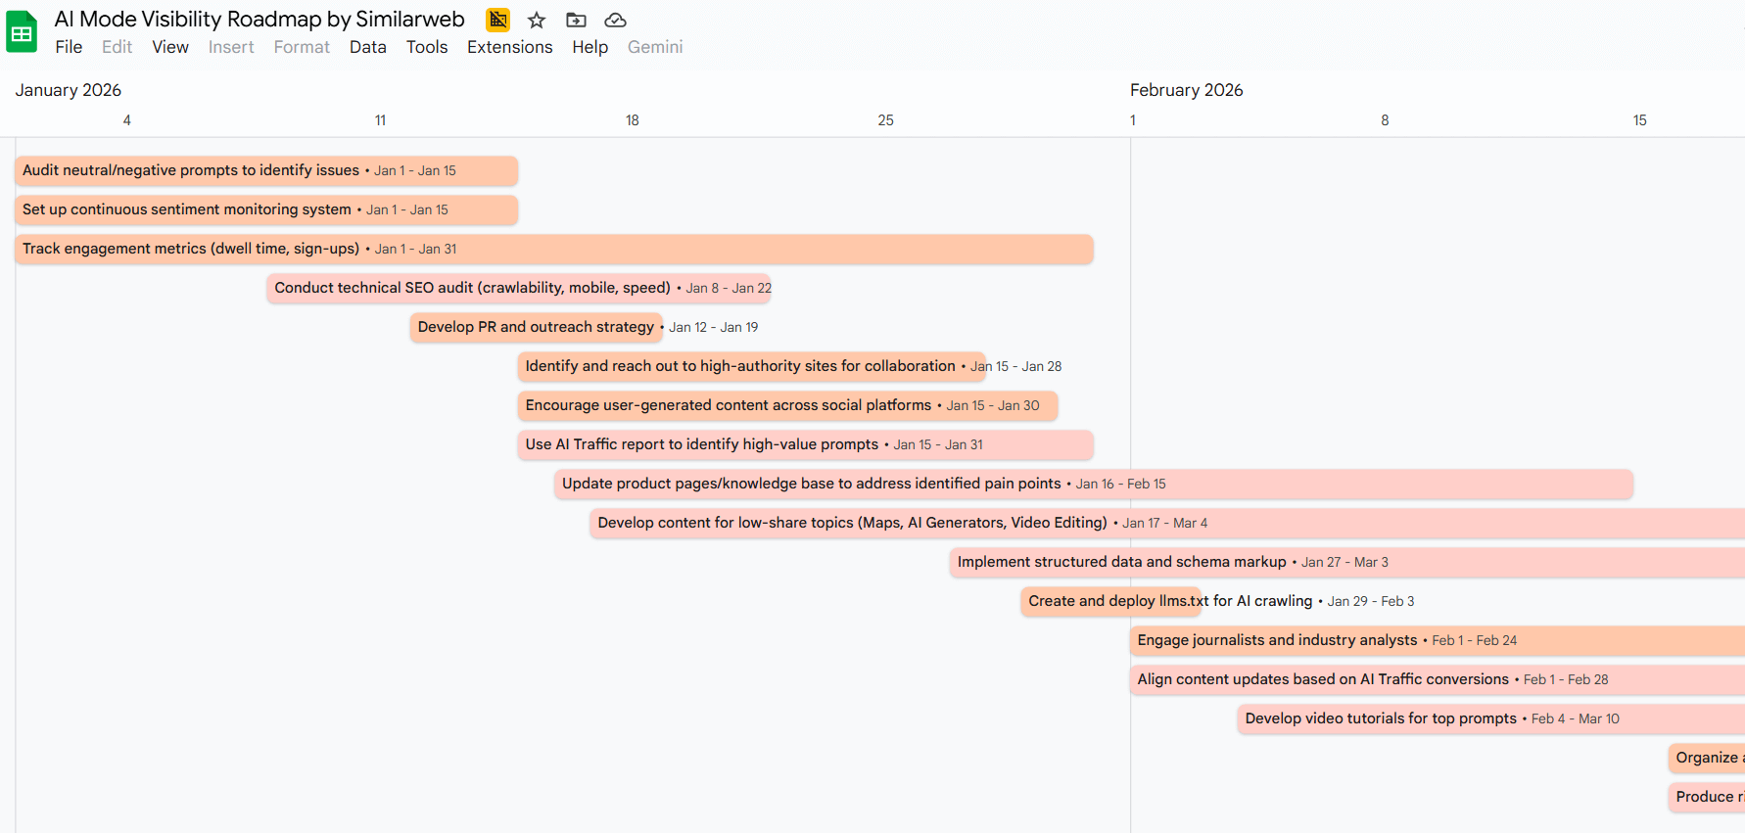The height and width of the screenshot is (833, 1745).
Task: Click the document title AI Mode Visibility Roadmap
Action: pyautogui.click(x=259, y=20)
